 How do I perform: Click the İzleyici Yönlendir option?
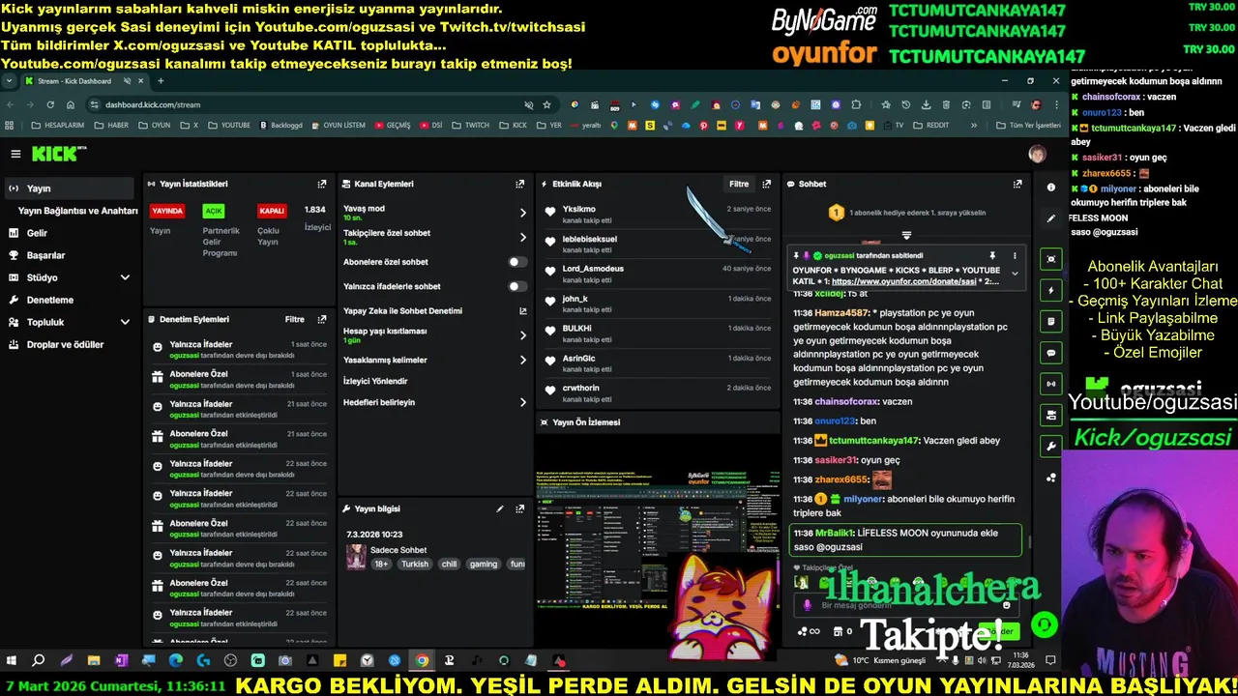(375, 381)
